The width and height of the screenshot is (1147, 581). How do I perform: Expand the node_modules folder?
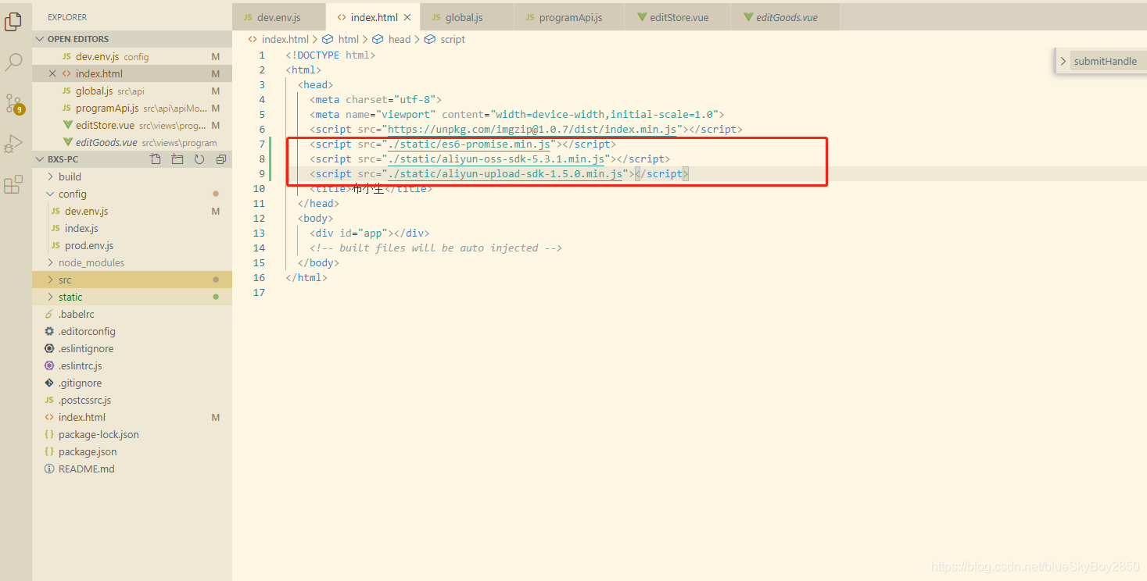(x=132, y=262)
